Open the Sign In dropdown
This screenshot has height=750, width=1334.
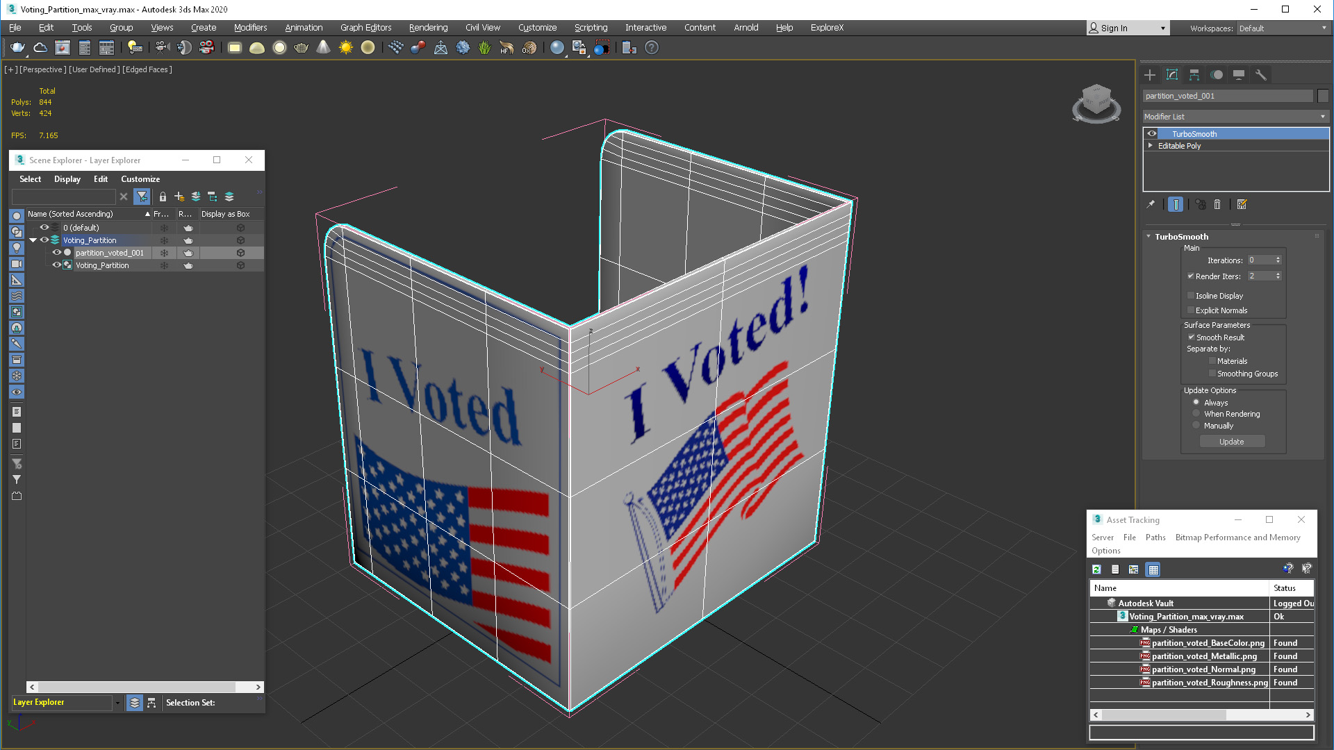[1163, 28]
